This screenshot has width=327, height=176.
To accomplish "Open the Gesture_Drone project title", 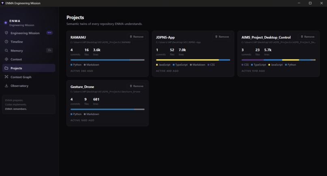I will [82, 87].
